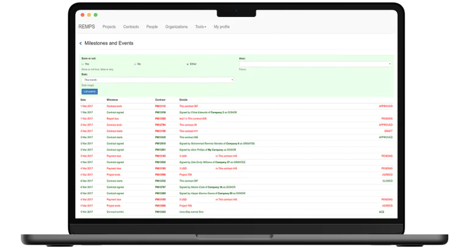
Task: Click the List events button
Action: click(89, 91)
